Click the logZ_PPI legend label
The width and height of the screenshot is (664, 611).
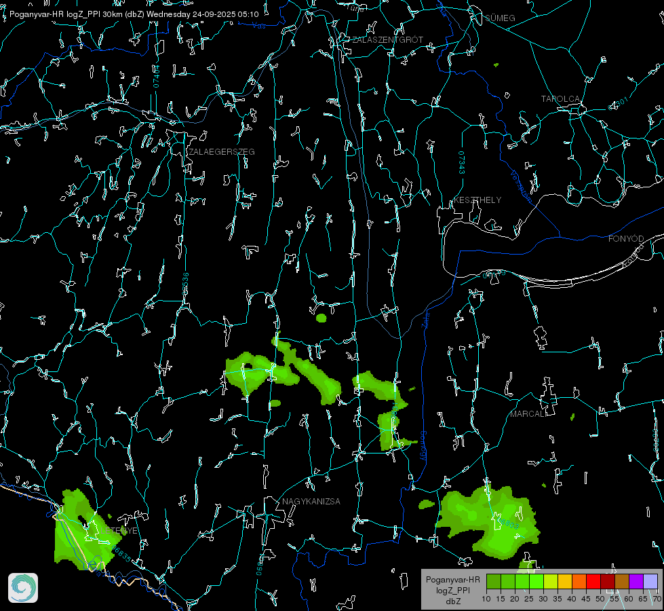coord(452,590)
